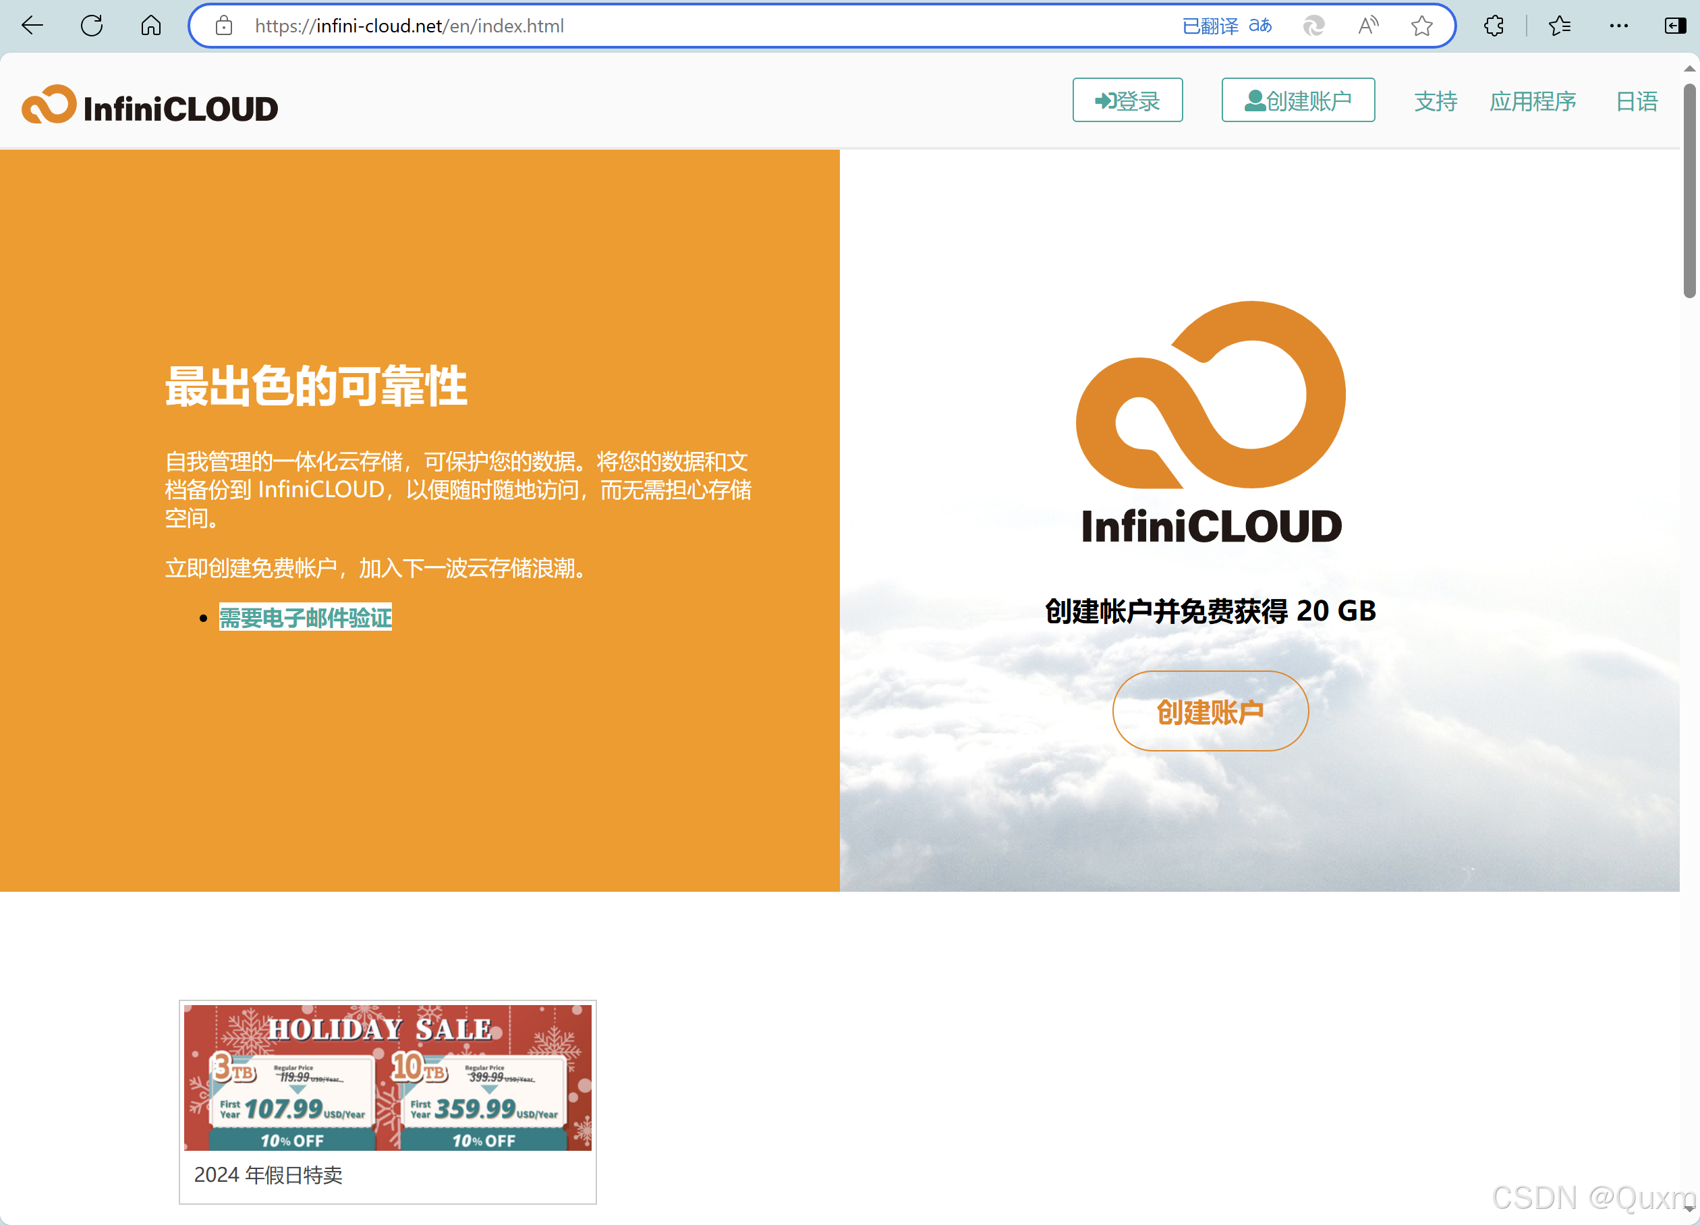Activate the read aloud icon
This screenshot has width=1700, height=1225.
point(1367,26)
